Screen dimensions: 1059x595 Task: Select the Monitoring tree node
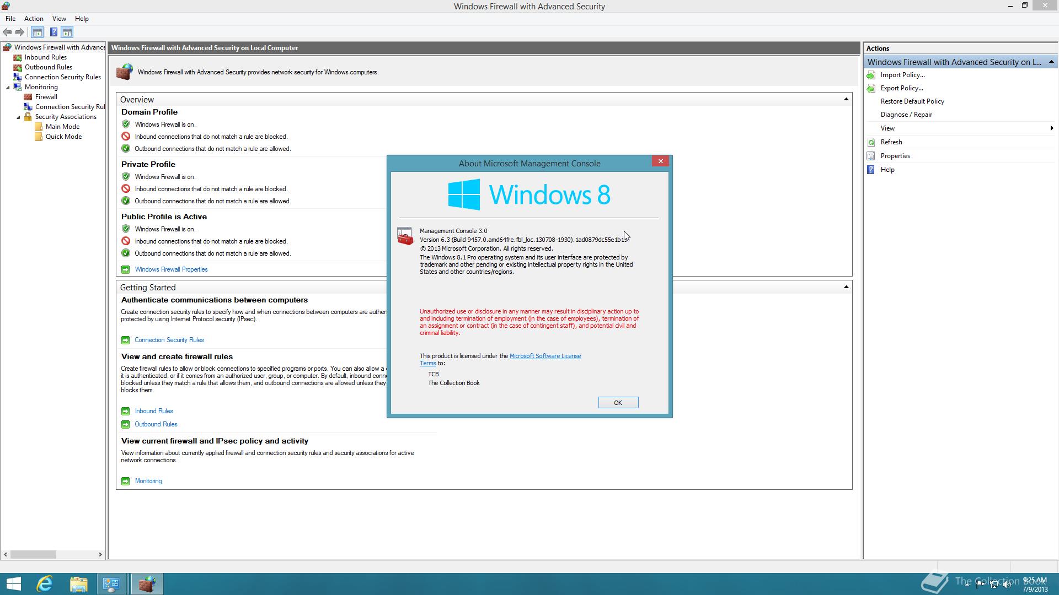coord(41,87)
